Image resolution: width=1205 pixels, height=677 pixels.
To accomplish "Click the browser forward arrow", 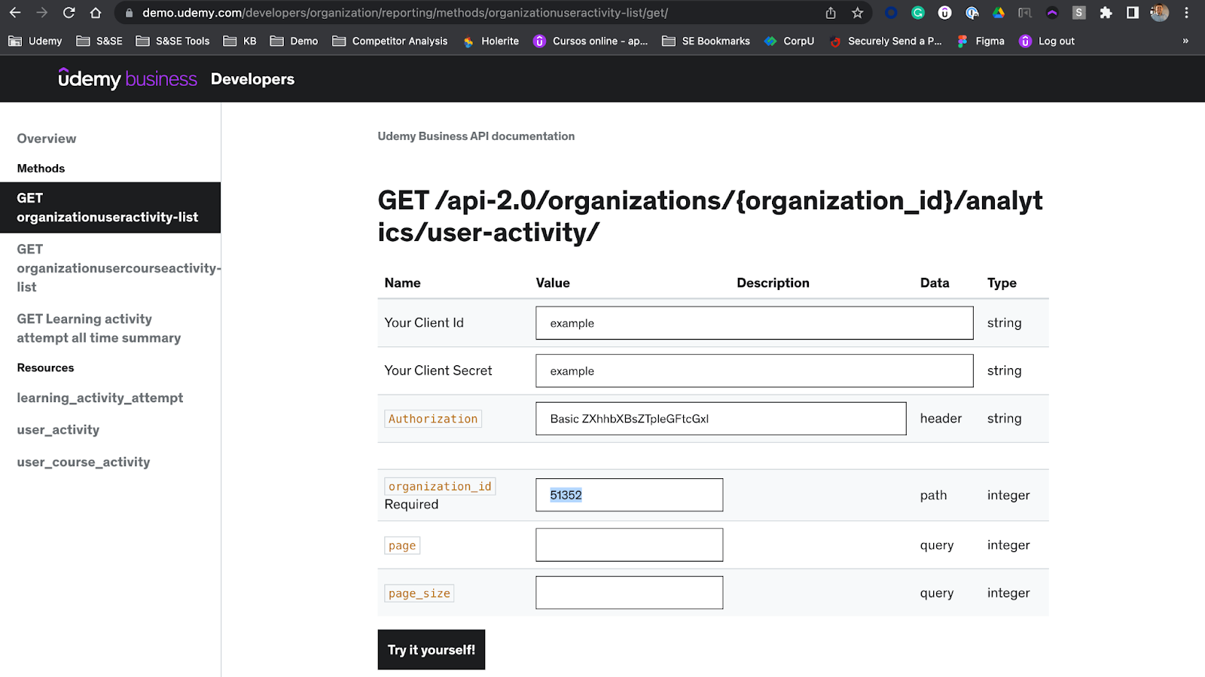I will 42,13.
